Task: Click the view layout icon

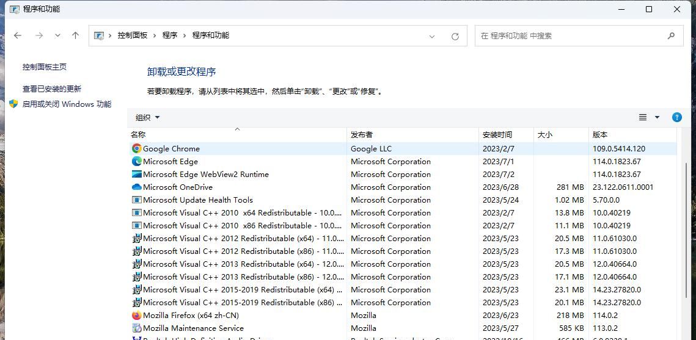Action: click(x=643, y=117)
